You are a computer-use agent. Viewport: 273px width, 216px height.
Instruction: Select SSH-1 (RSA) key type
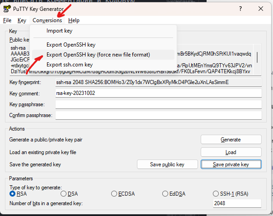click(x=216, y=194)
